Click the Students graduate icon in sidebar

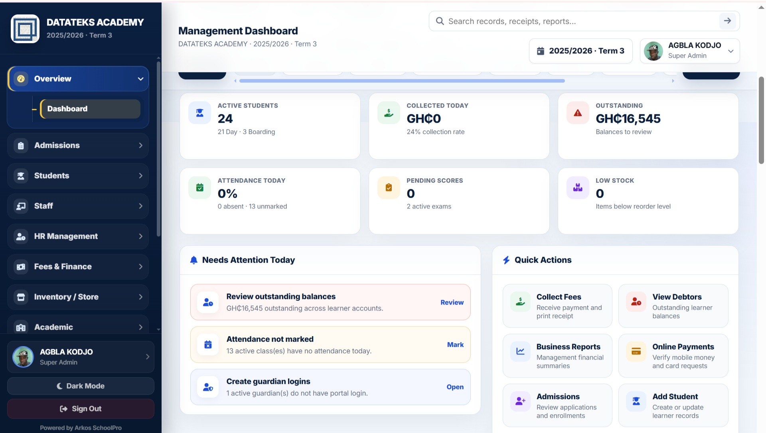[21, 176]
